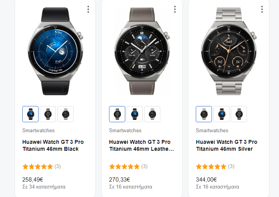Viewport: 279px width, 197px height.
Task: Choose silver bracelet variant in second card
Action: (x=152, y=114)
